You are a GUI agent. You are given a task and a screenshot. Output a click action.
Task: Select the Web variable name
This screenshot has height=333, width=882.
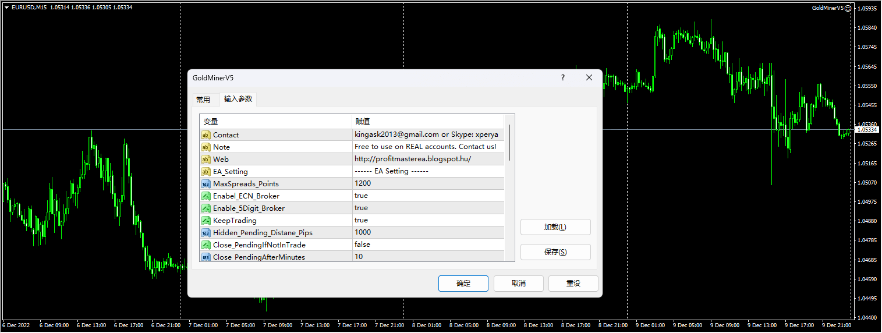pyautogui.click(x=221, y=160)
